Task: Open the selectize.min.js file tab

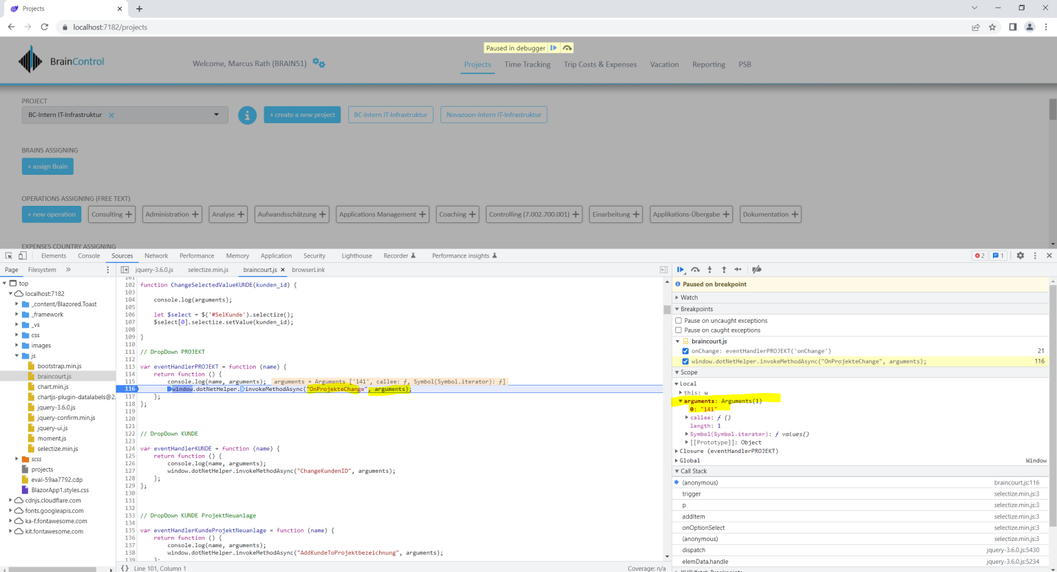Action: [x=208, y=270]
